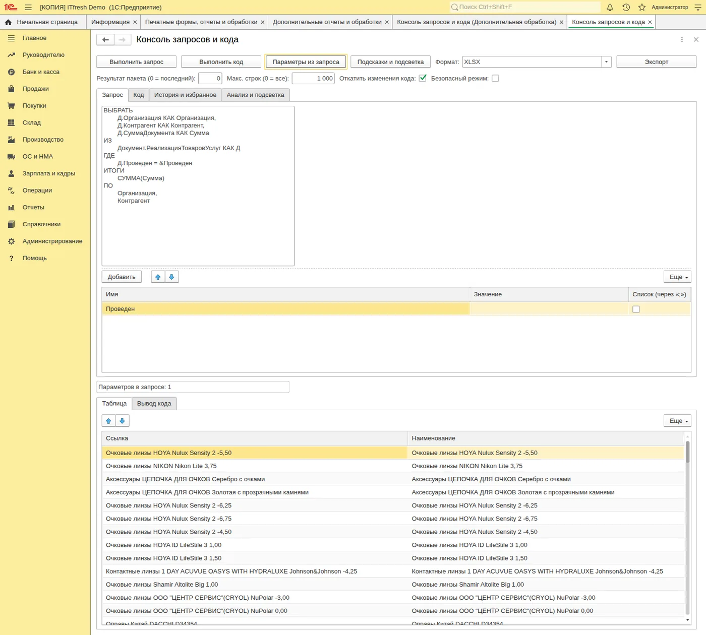The image size is (706, 635).
Task: Click the search field Поиск Ctrl+Shift+F
Action: (525, 7)
